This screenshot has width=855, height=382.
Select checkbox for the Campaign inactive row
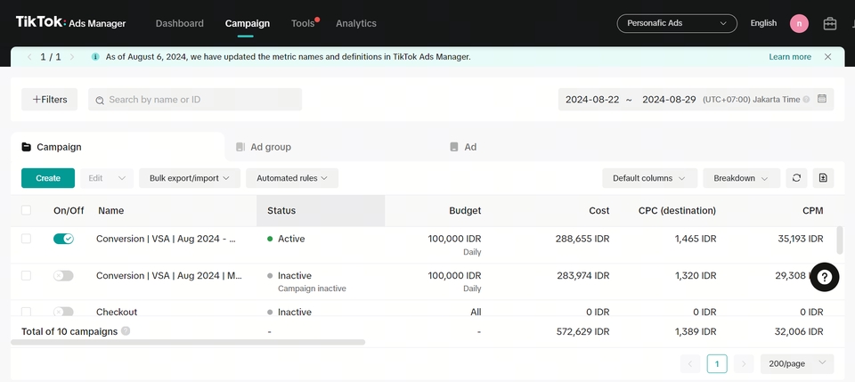[26, 276]
